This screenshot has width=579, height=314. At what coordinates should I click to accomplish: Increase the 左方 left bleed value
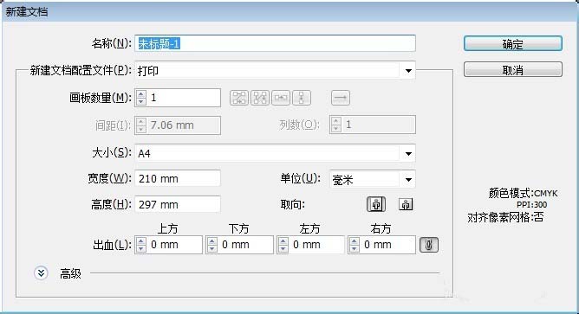click(283, 241)
